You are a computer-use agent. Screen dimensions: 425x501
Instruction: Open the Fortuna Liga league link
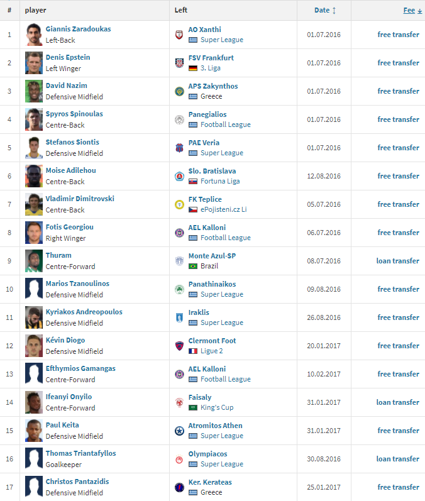coord(220,181)
